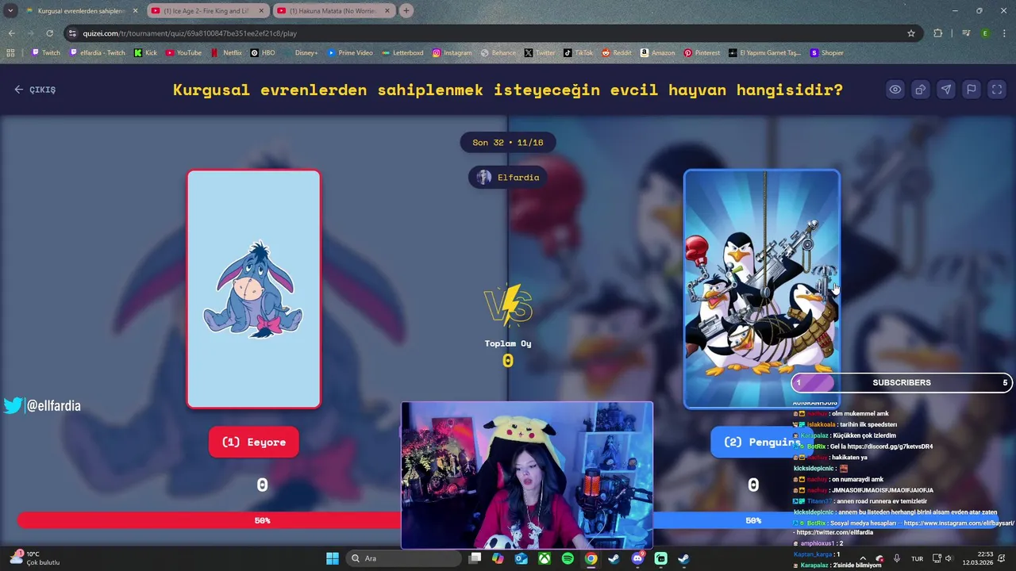
Task: Select the Eeyore picture card
Action: click(x=254, y=289)
